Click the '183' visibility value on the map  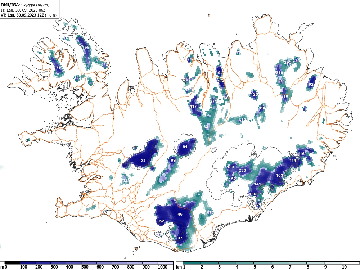[x=230, y=167]
